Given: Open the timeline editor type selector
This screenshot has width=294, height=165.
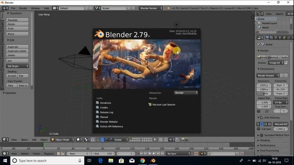Looking at the screenshot, I should click(x=5, y=154).
